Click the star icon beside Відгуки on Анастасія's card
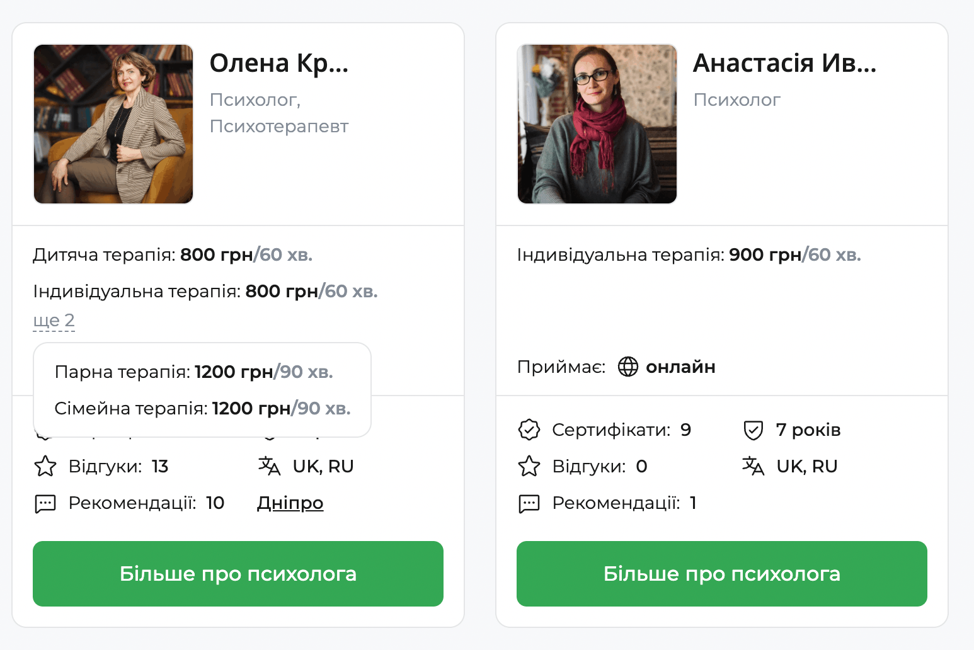Viewport: 974px width, 650px height. tap(529, 466)
